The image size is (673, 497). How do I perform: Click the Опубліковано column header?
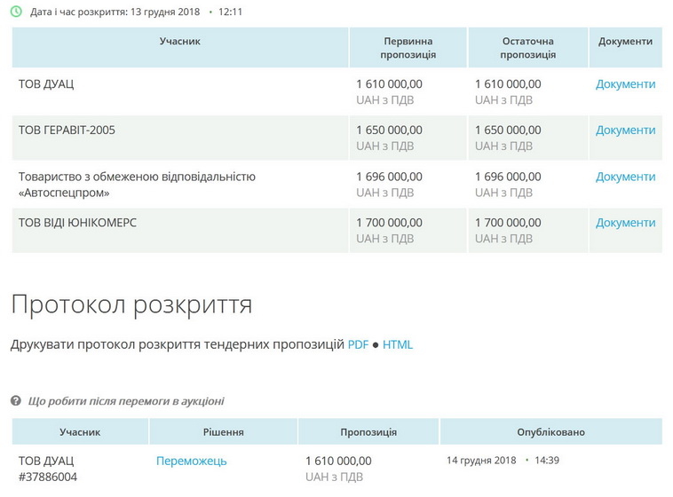(x=550, y=432)
